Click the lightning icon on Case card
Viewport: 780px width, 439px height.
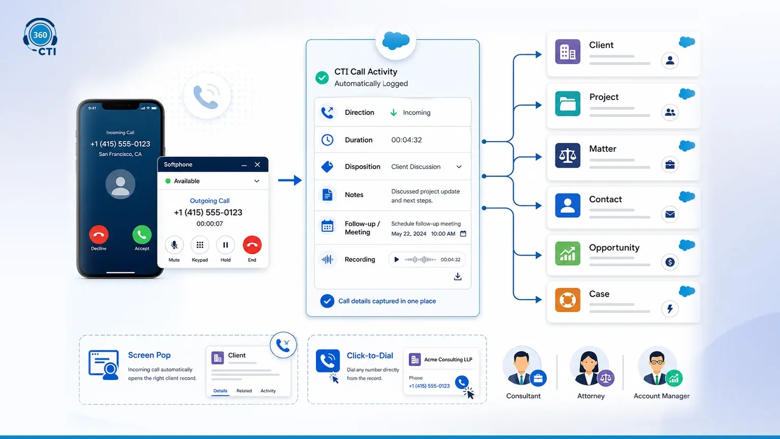pyautogui.click(x=670, y=309)
